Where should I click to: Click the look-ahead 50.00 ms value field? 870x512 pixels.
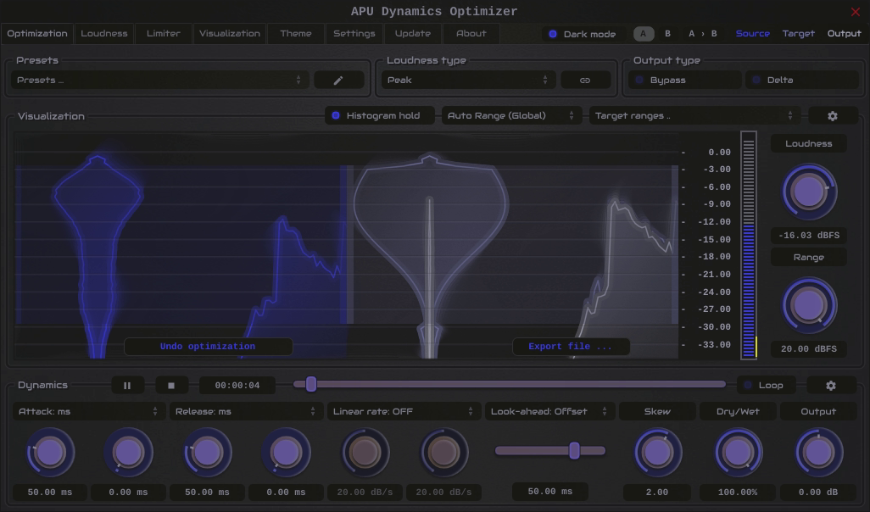[x=549, y=492]
